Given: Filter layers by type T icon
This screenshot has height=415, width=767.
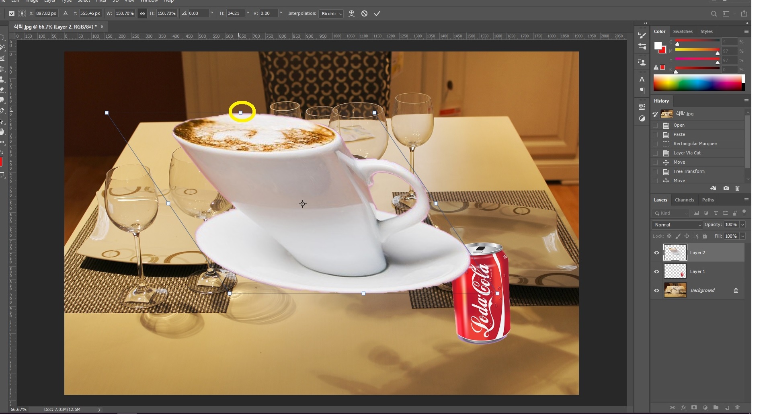Looking at the screenshot, I should 716,213.
